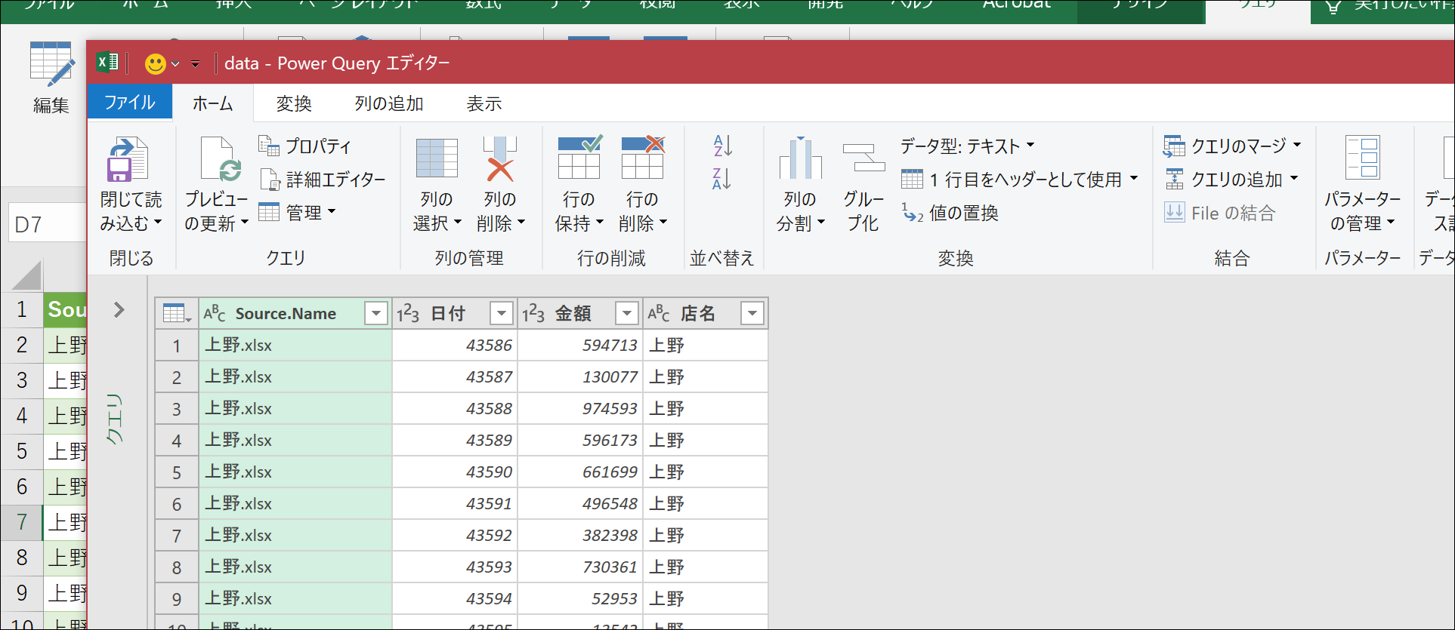This screenshot has width=1455, height=630.
Task: Expand 1行目をヘッダーとして使用 dropdown
Action: 1134,179
